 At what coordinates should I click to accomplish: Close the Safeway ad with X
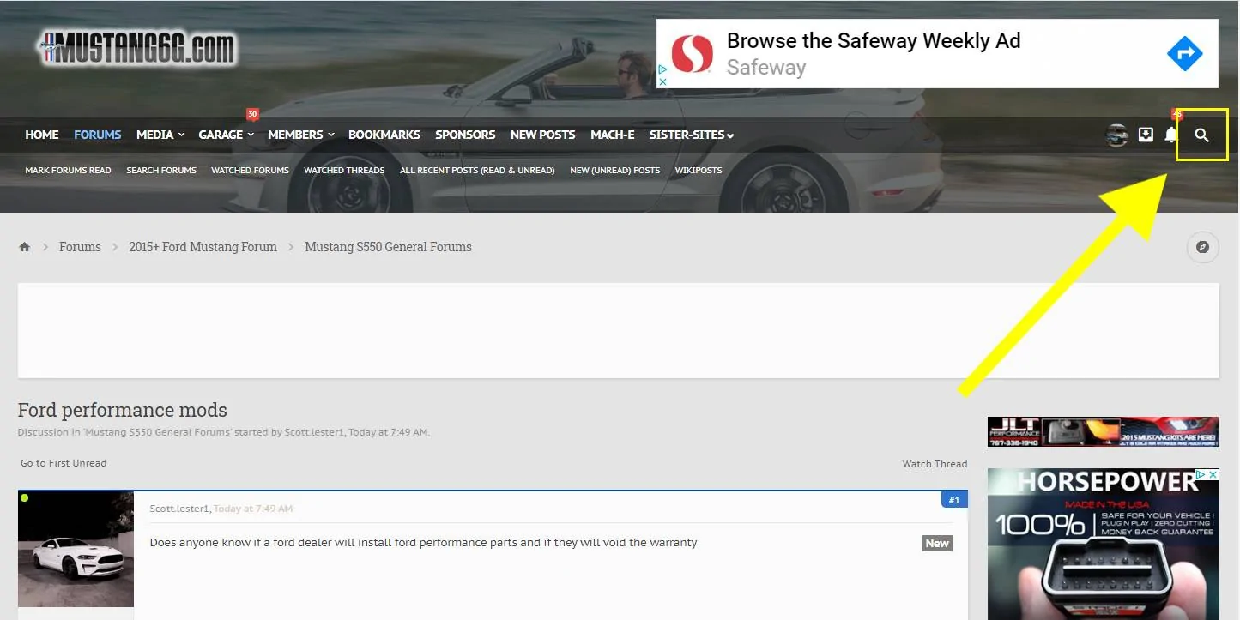662,81
